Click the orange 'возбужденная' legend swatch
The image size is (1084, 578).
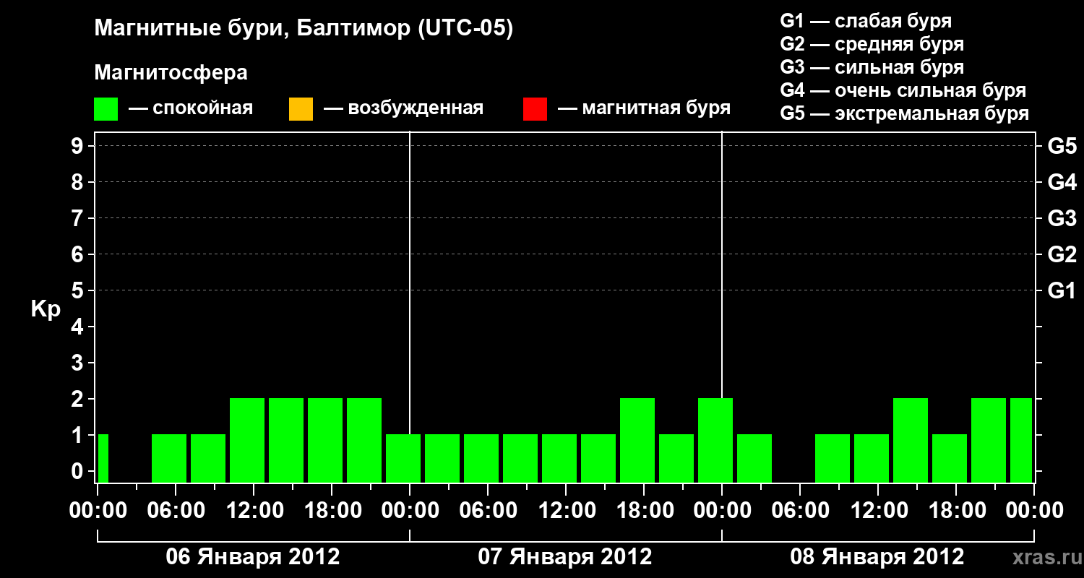pyautogui.click(x=301, y=108)
